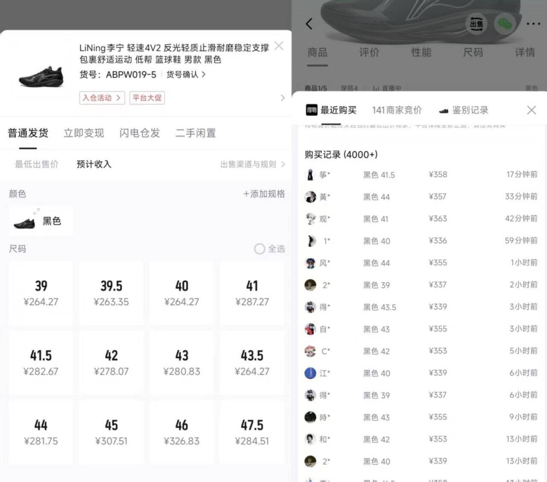This screenshot has width=547, height=482.
Task: Tap avatar of buyer 江*
Action: (x=310, y=373)
